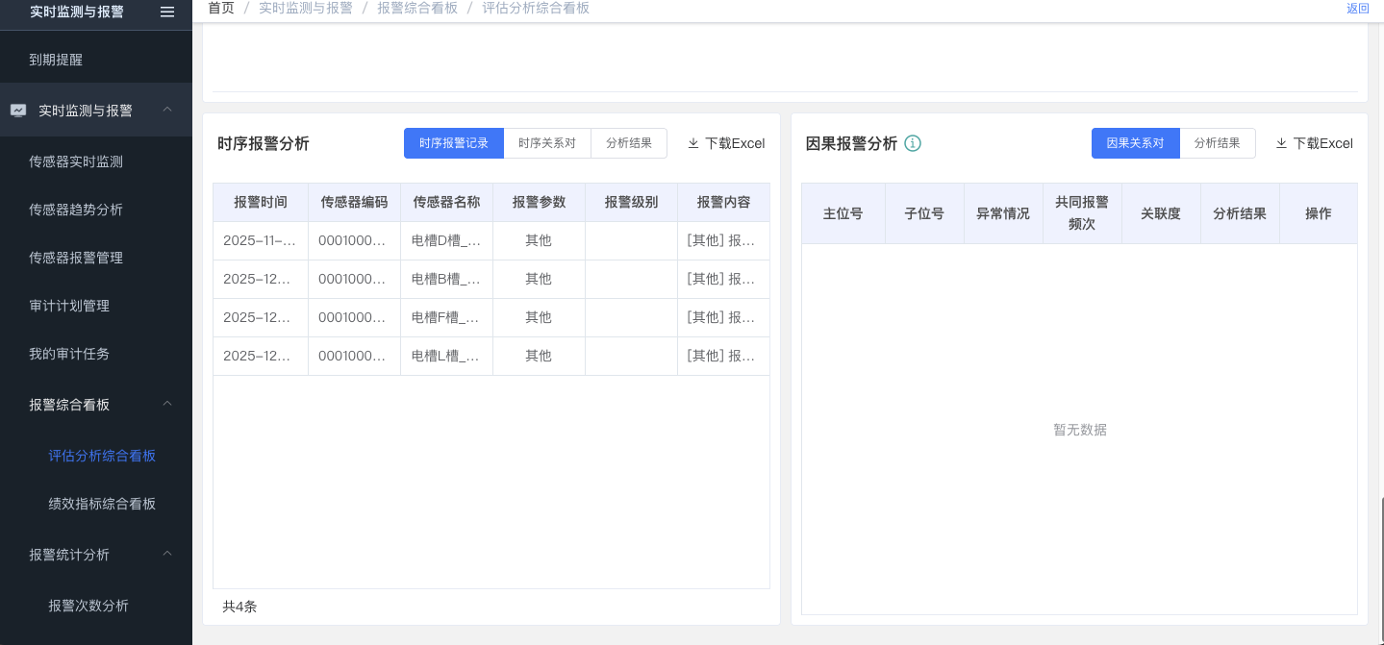Go to 首页 in the breadcrumb
The image size is (1384, 645).
[x=221, y=8]
